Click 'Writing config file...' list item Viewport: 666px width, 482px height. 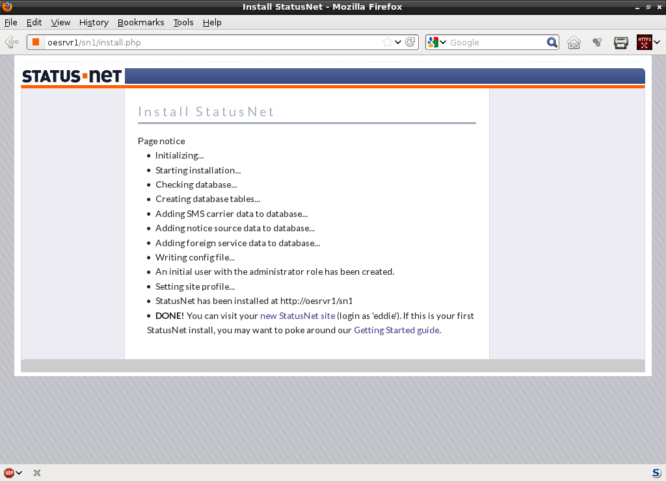click(195, 257)
